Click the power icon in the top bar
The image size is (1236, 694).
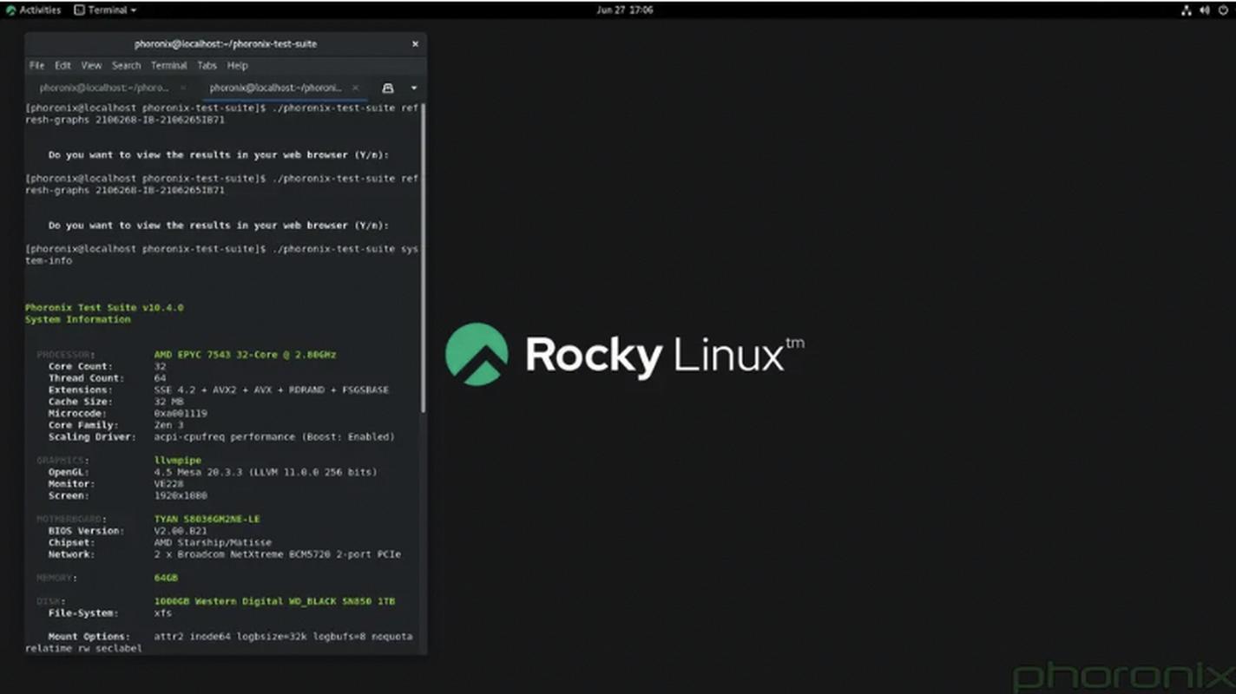1223,10
